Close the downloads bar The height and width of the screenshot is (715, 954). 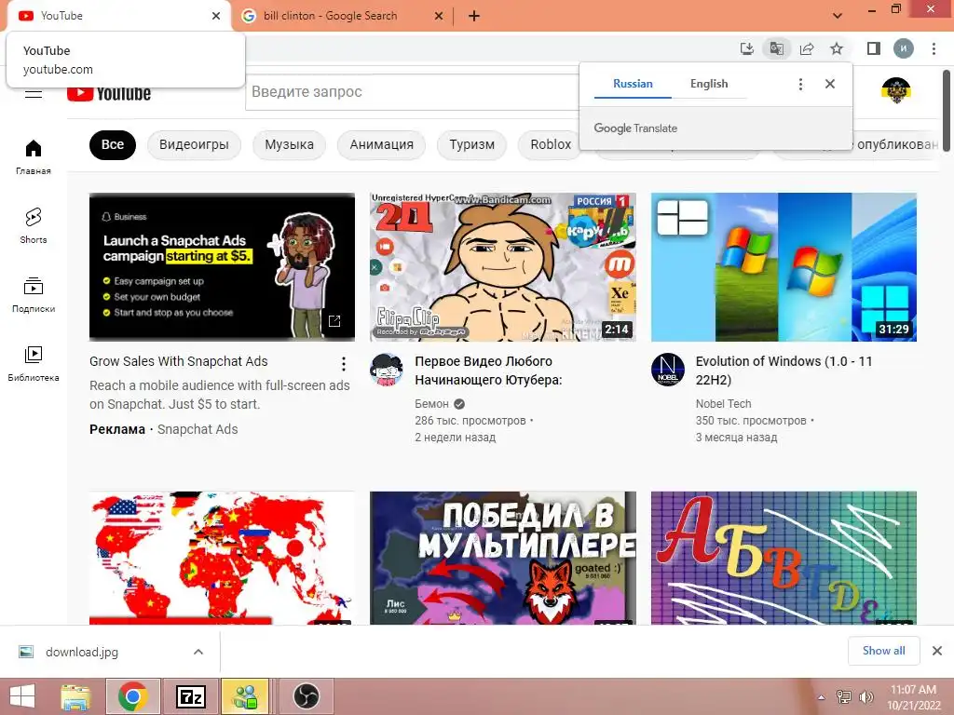pos(937,651)
